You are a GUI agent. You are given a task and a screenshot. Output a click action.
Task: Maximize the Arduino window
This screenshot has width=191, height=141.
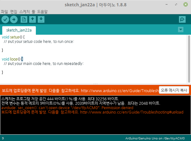tap(176, 4)
